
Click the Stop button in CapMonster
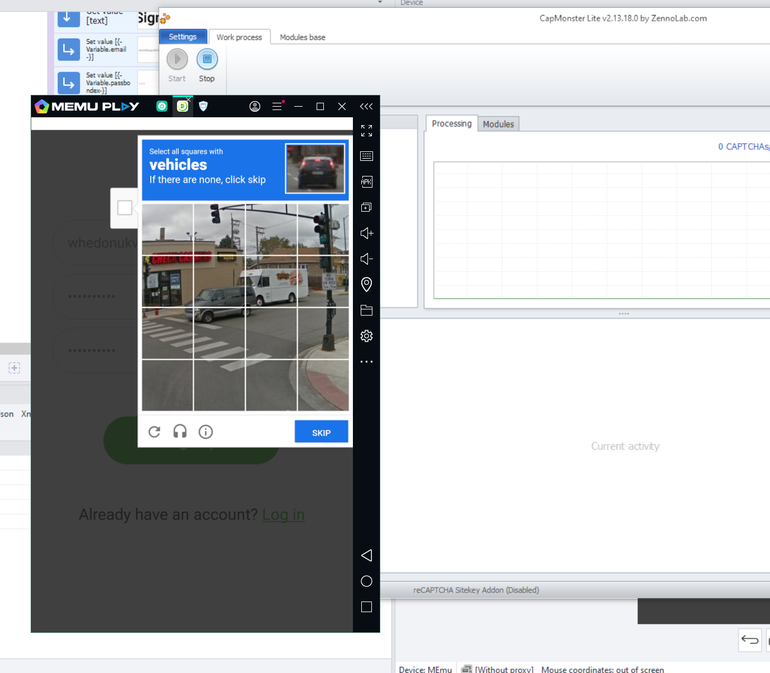(x=207, y=66)
